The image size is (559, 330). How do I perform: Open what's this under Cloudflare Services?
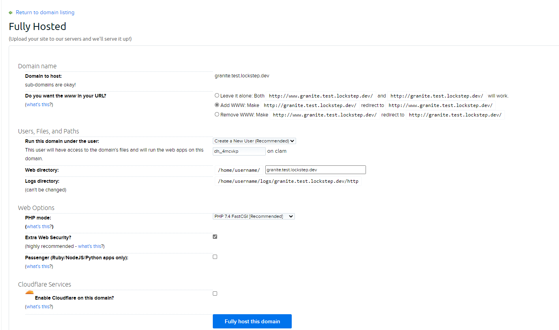click(38, 306)
